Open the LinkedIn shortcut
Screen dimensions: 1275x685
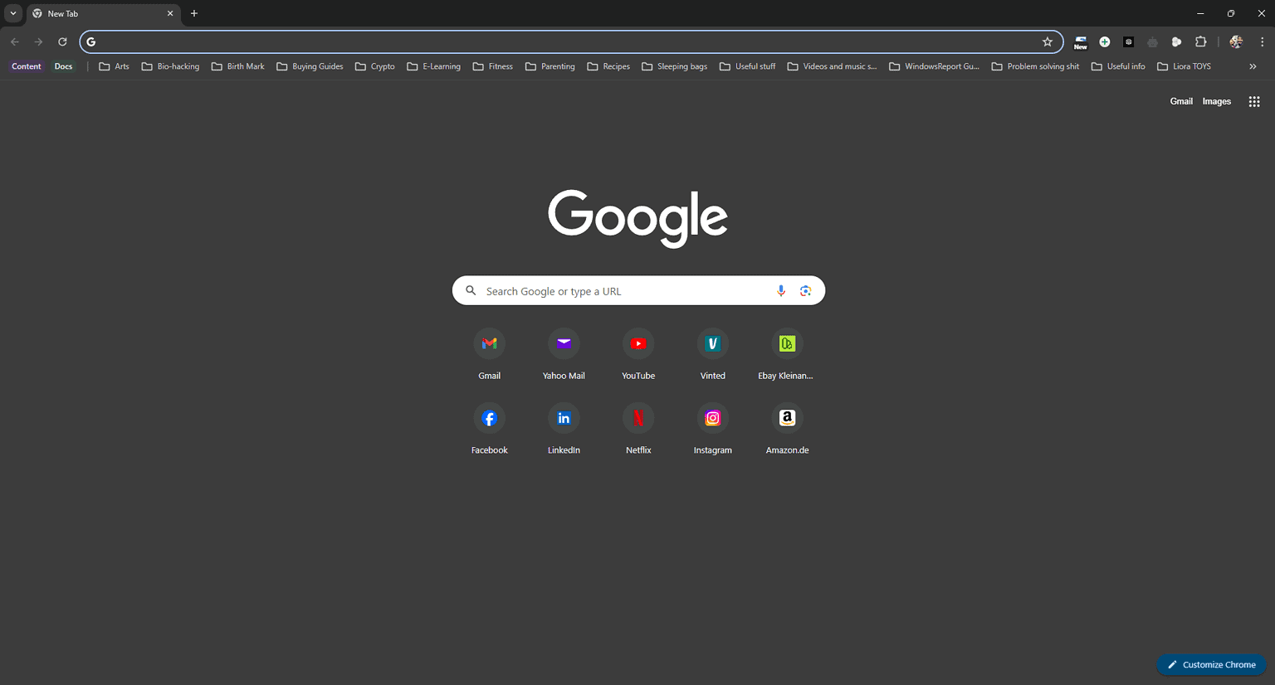[564, 417]
